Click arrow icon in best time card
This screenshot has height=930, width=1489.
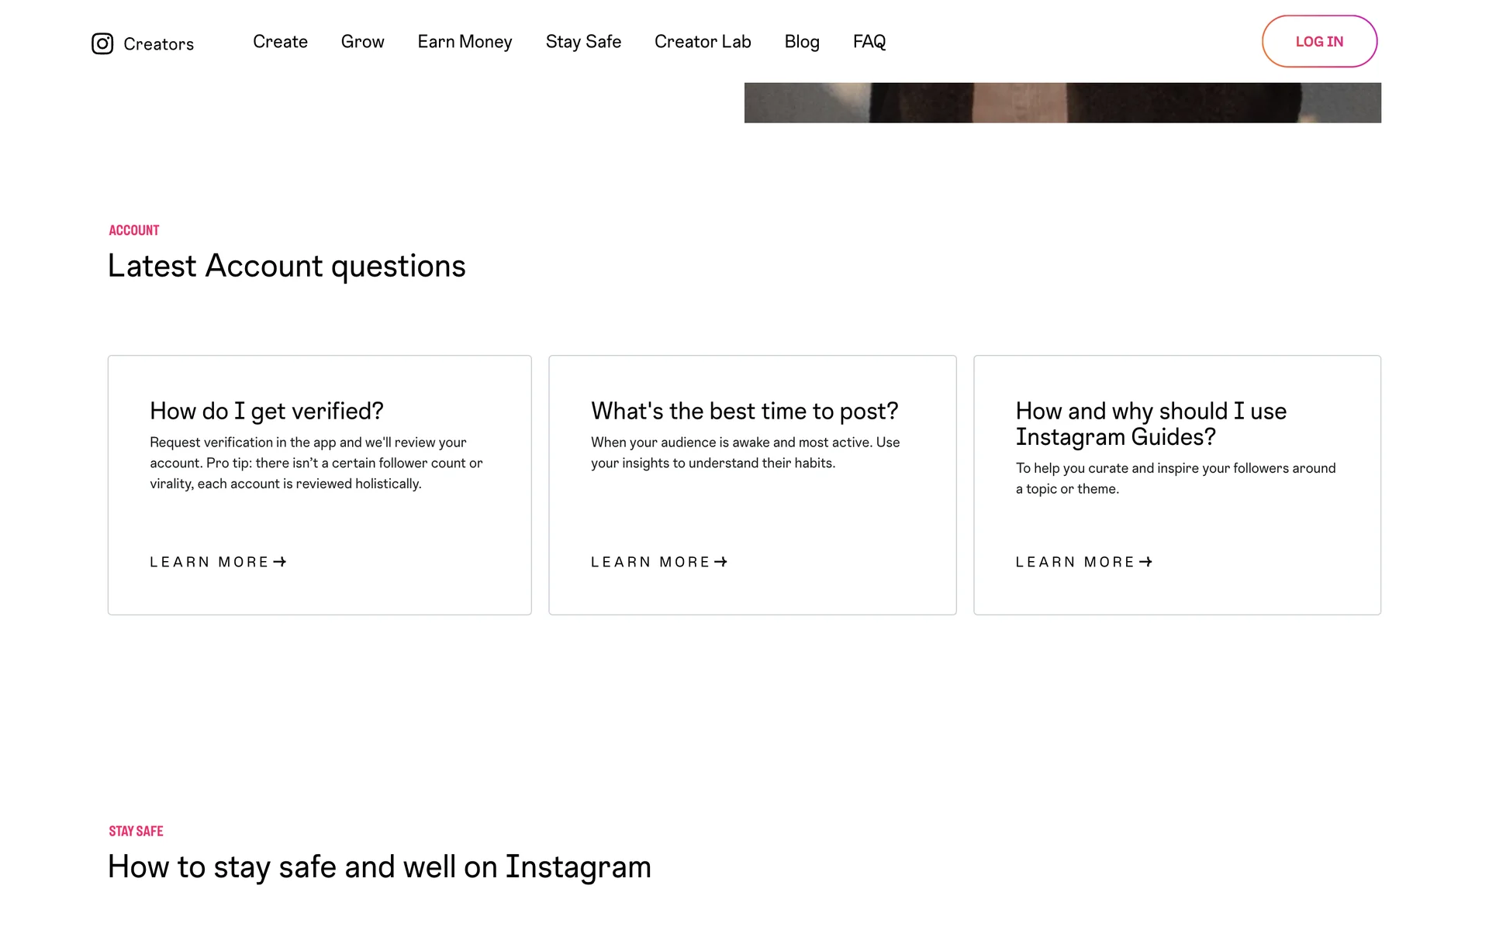721,562
